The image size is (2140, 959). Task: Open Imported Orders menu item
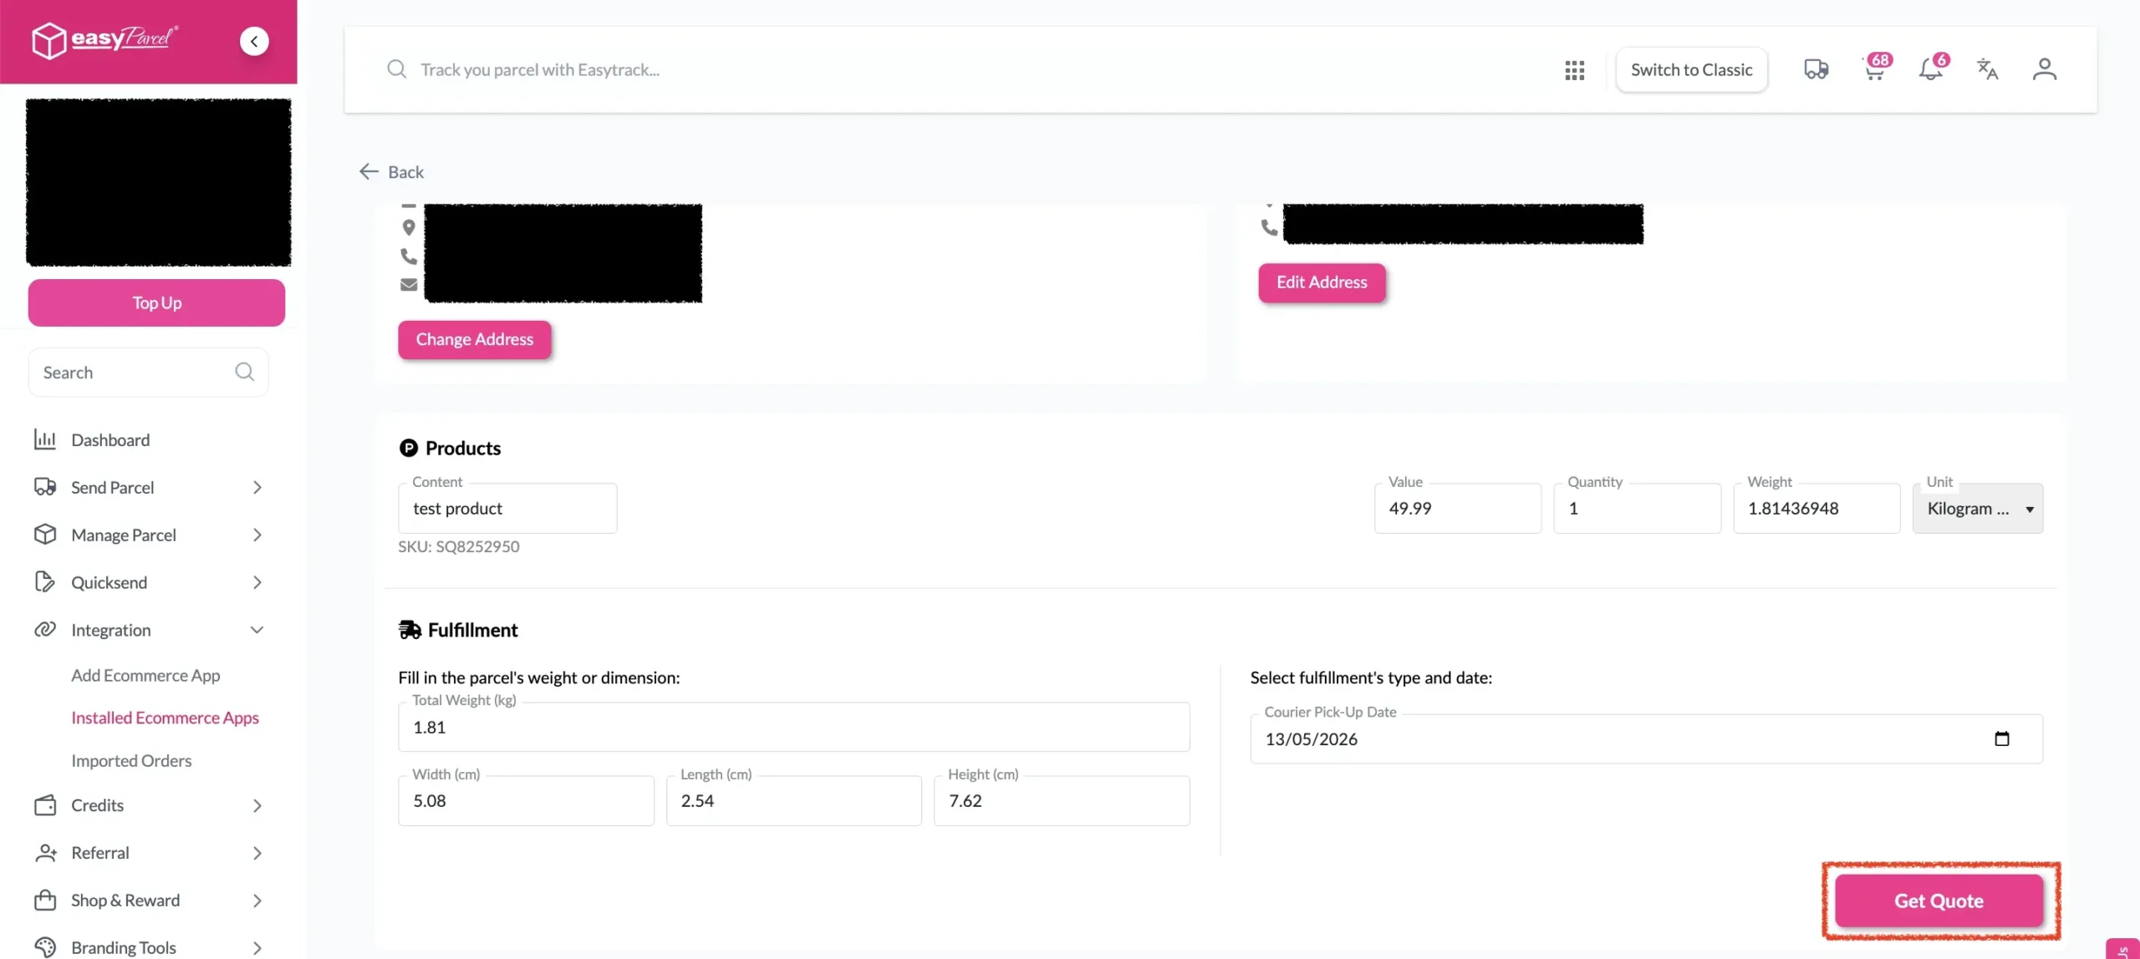131,760
